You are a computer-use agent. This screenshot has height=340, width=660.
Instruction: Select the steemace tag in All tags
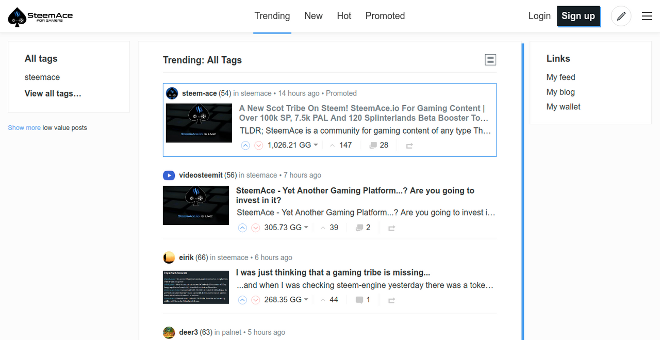click(x=42, y=77)
